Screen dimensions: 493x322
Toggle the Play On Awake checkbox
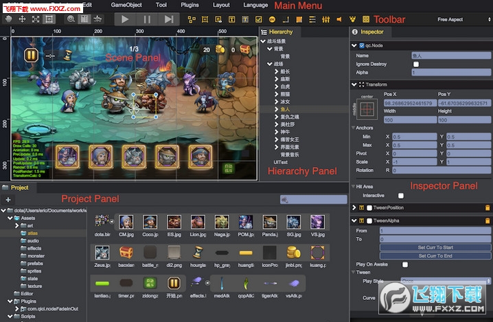coord(405,264)
